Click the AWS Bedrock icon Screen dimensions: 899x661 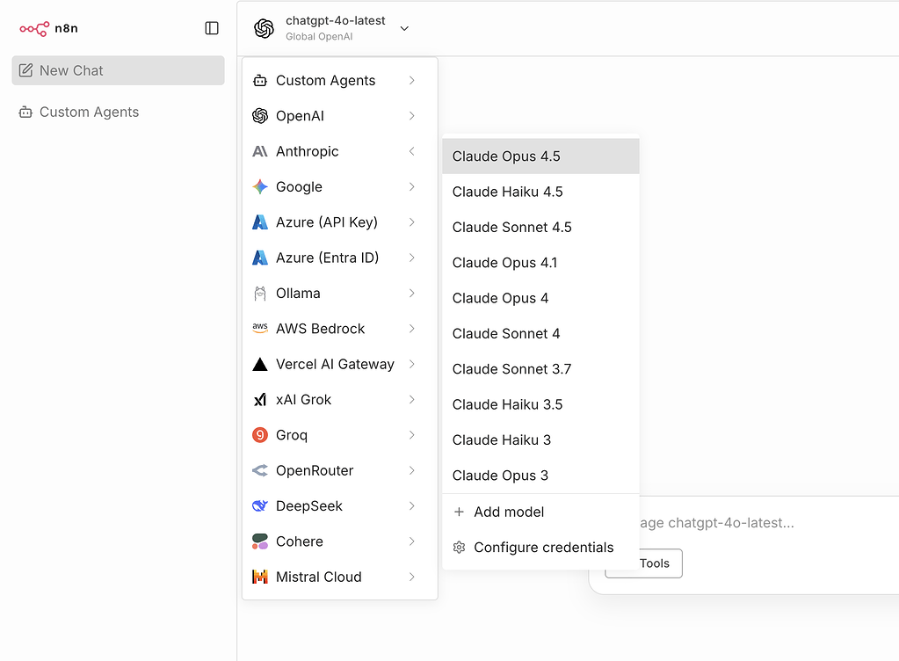pyautogui.click(x=260, y=329)
